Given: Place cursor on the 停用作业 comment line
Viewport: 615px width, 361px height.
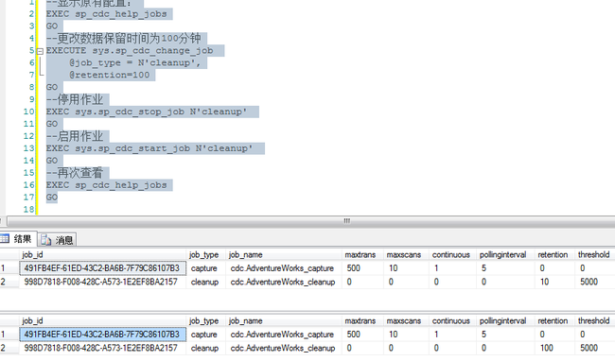Looking at the screenshot, I should tap(75, 99).
